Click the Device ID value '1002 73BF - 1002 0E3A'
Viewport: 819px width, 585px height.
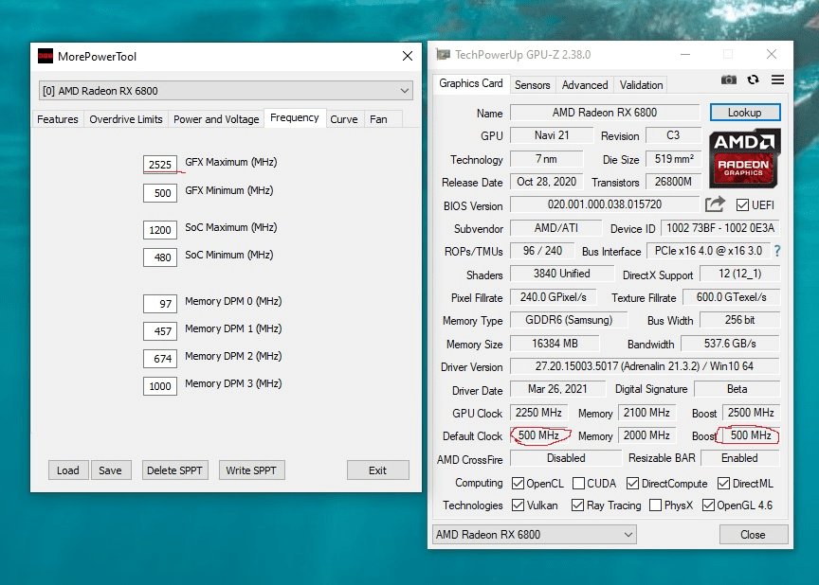coord(720,228)
